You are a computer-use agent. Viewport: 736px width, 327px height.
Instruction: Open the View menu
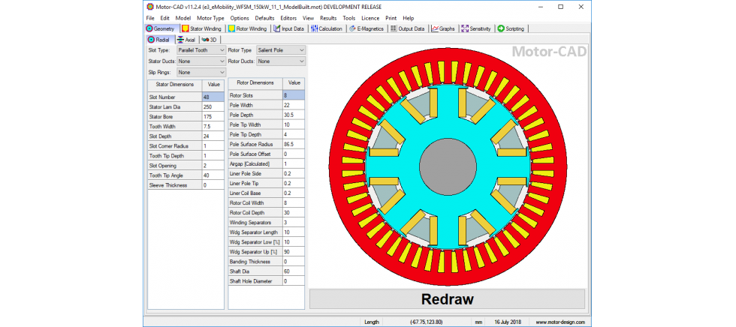(x=309, y=18)
